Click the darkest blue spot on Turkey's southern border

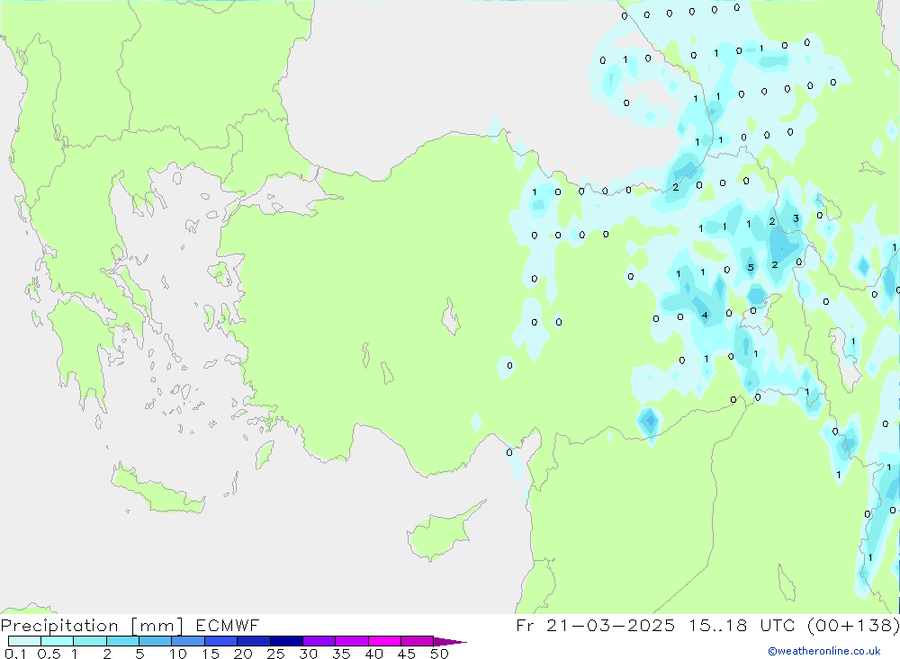tap(648, 420)
